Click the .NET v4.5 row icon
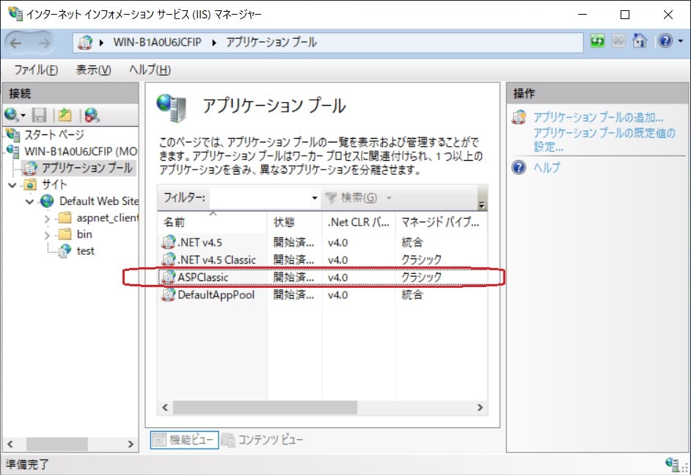This screenshot has height=475, width=691. tap(168, 242)
